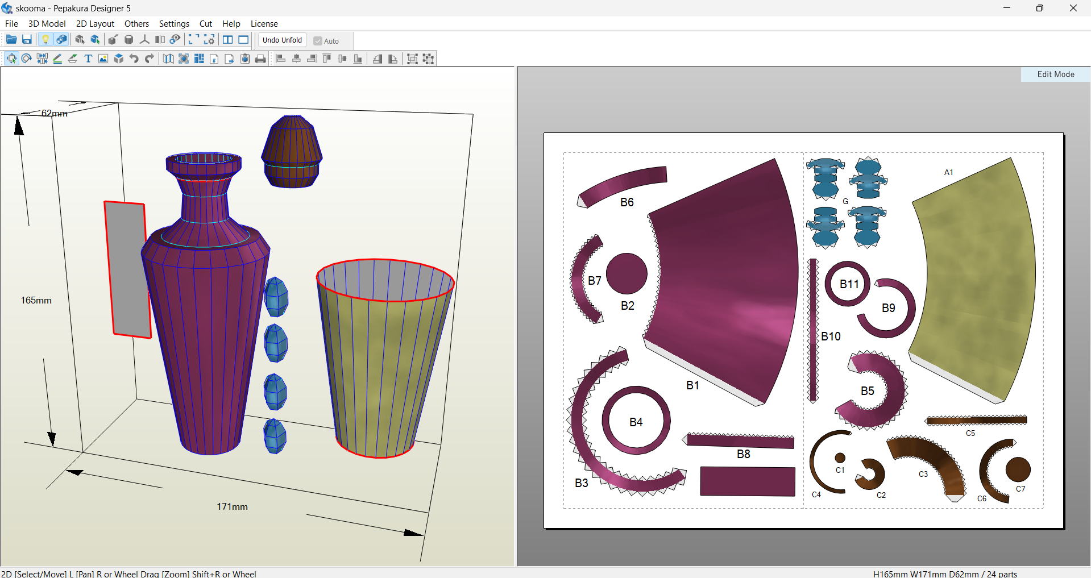Align selected parts to the right
This screenshot has width=1091, height=578.
point(312,59)
